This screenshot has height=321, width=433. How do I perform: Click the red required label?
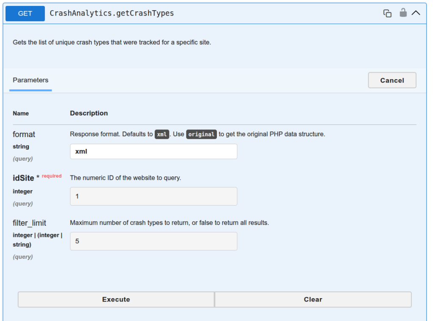point(52,176)
